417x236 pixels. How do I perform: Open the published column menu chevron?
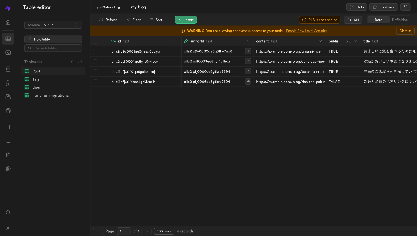click(355, 41)
